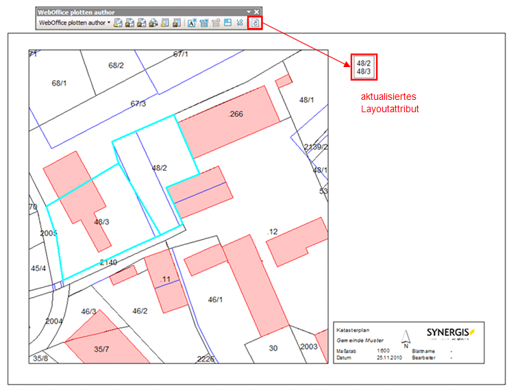Click the save layout page disk icon
The image size is (509, 388).
(x=177, y=23)
